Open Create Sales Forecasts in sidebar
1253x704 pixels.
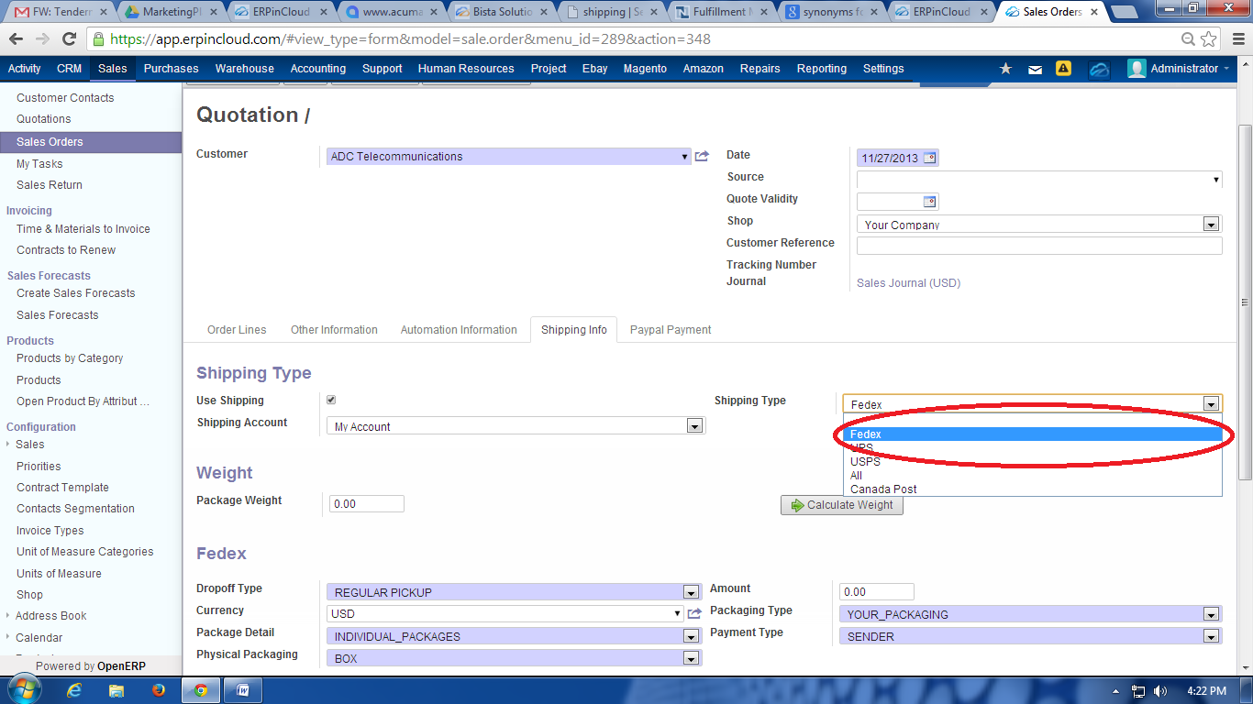tap(75, 293)
